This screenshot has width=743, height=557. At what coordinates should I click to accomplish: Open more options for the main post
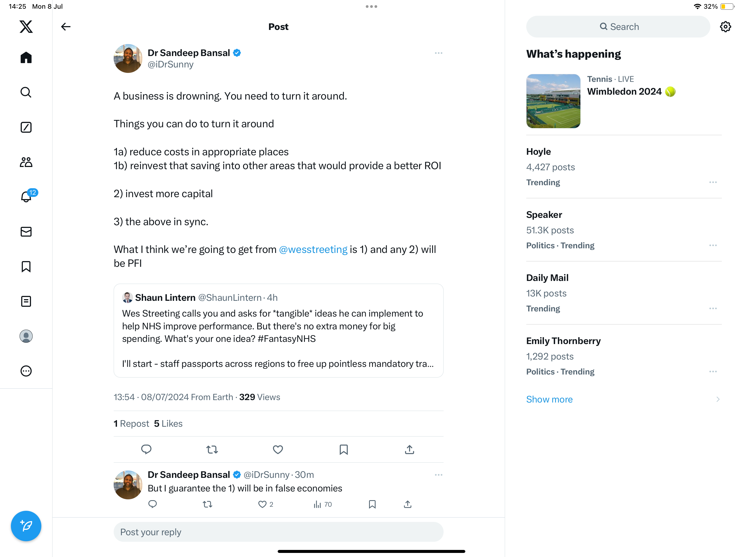point(438,53)
